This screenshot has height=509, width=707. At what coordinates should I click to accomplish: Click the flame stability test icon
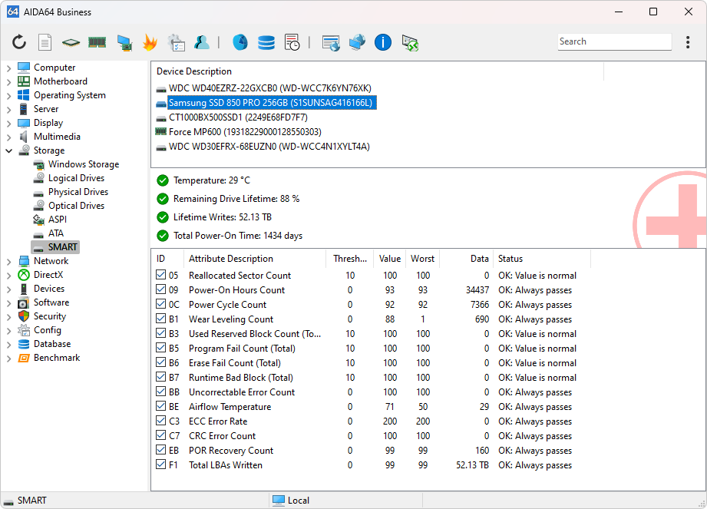click(149, 42)
